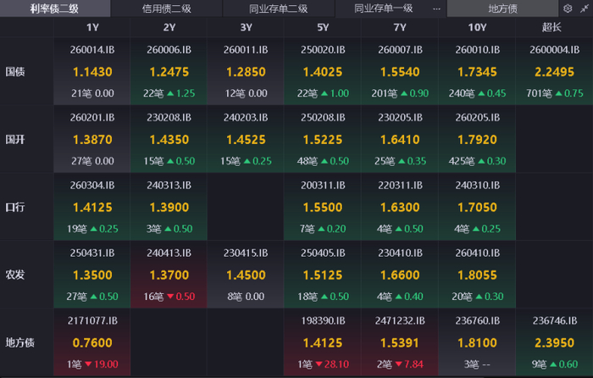Open the 超长 国债 bond 2600004.IB
The height and width of the screenshot is (378, 593).
coord(554,49)
